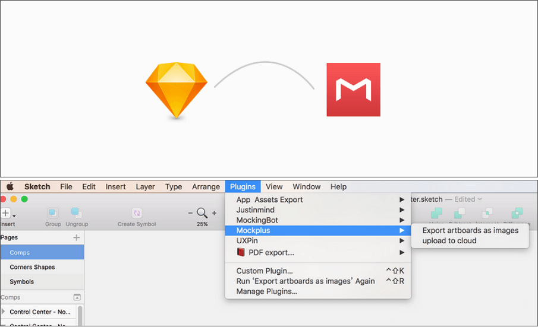The height and width of the screenshot is (327, 538).
Task: Choose Export artboards as images submenu item
Action: tap(470, 230)
